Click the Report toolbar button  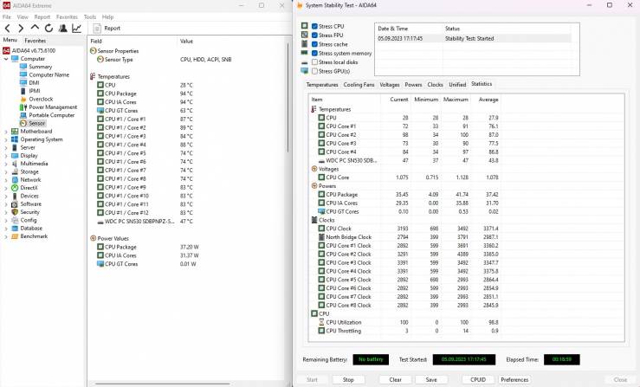point(107,29)
